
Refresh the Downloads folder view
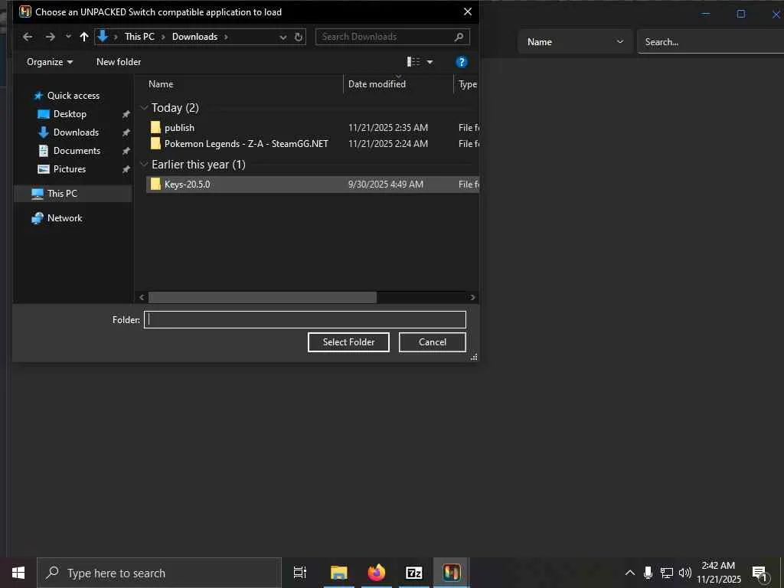coord(299,37)
